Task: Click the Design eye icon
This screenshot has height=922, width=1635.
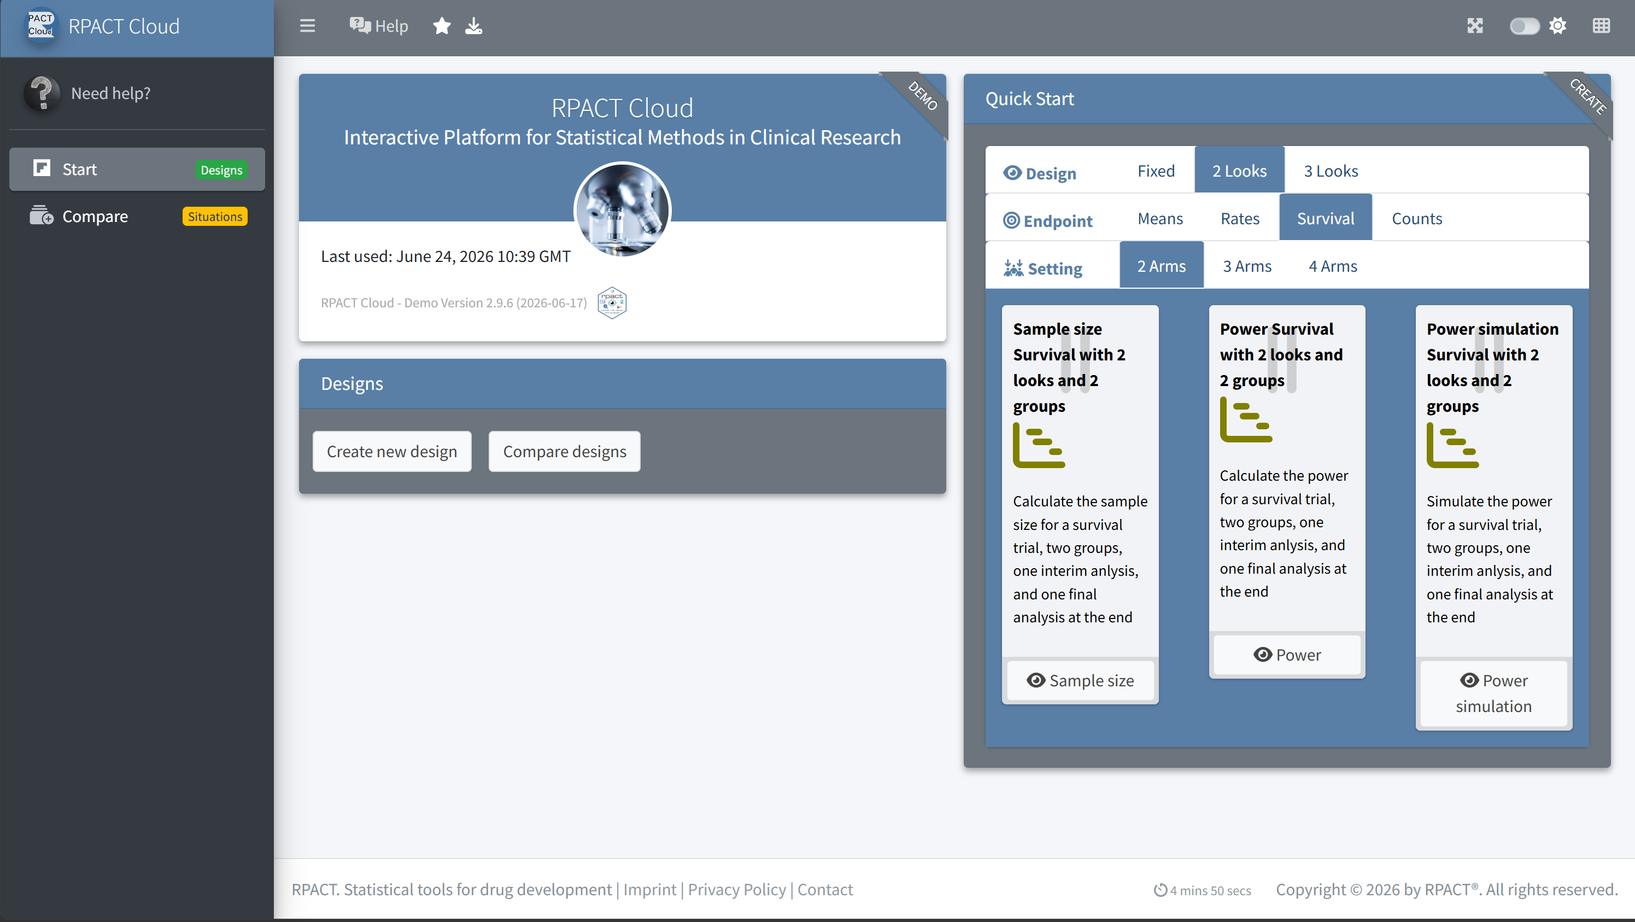Action: [x=1012, y=173]
